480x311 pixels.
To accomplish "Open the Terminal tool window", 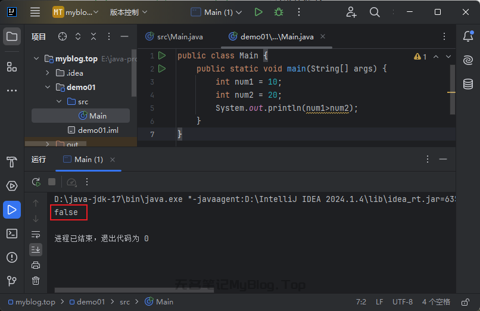I will coord(12,234).
